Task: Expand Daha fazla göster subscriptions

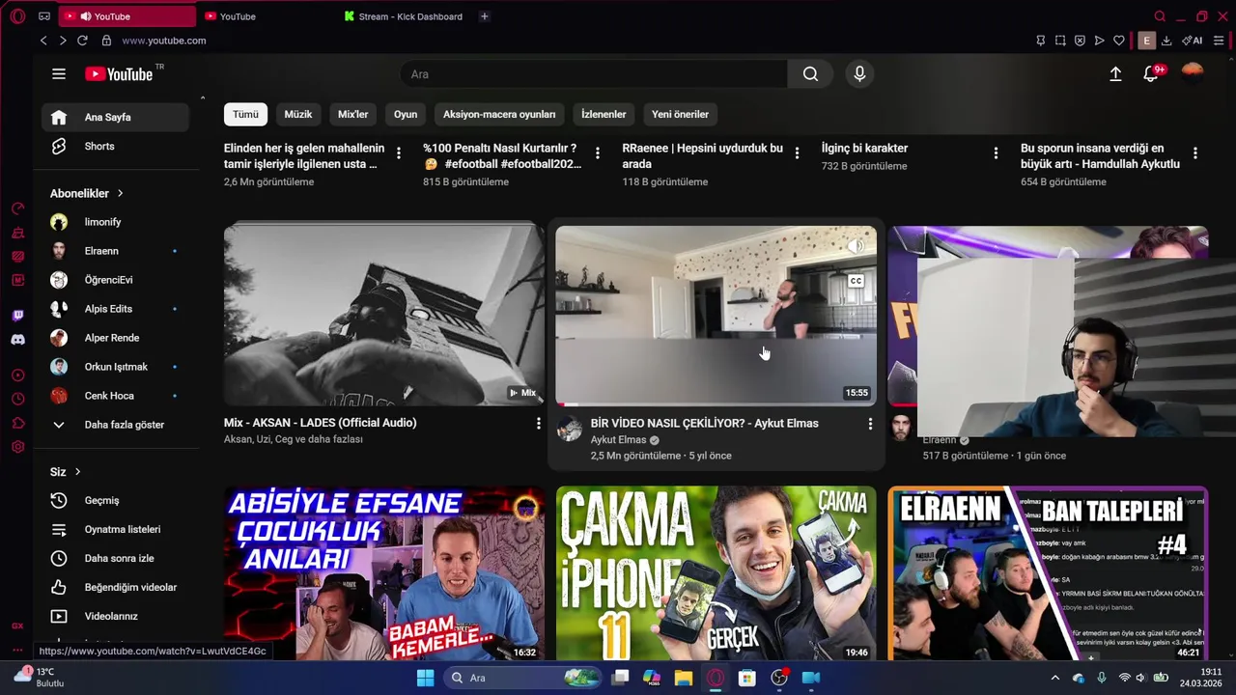Action: click(115, 425)
